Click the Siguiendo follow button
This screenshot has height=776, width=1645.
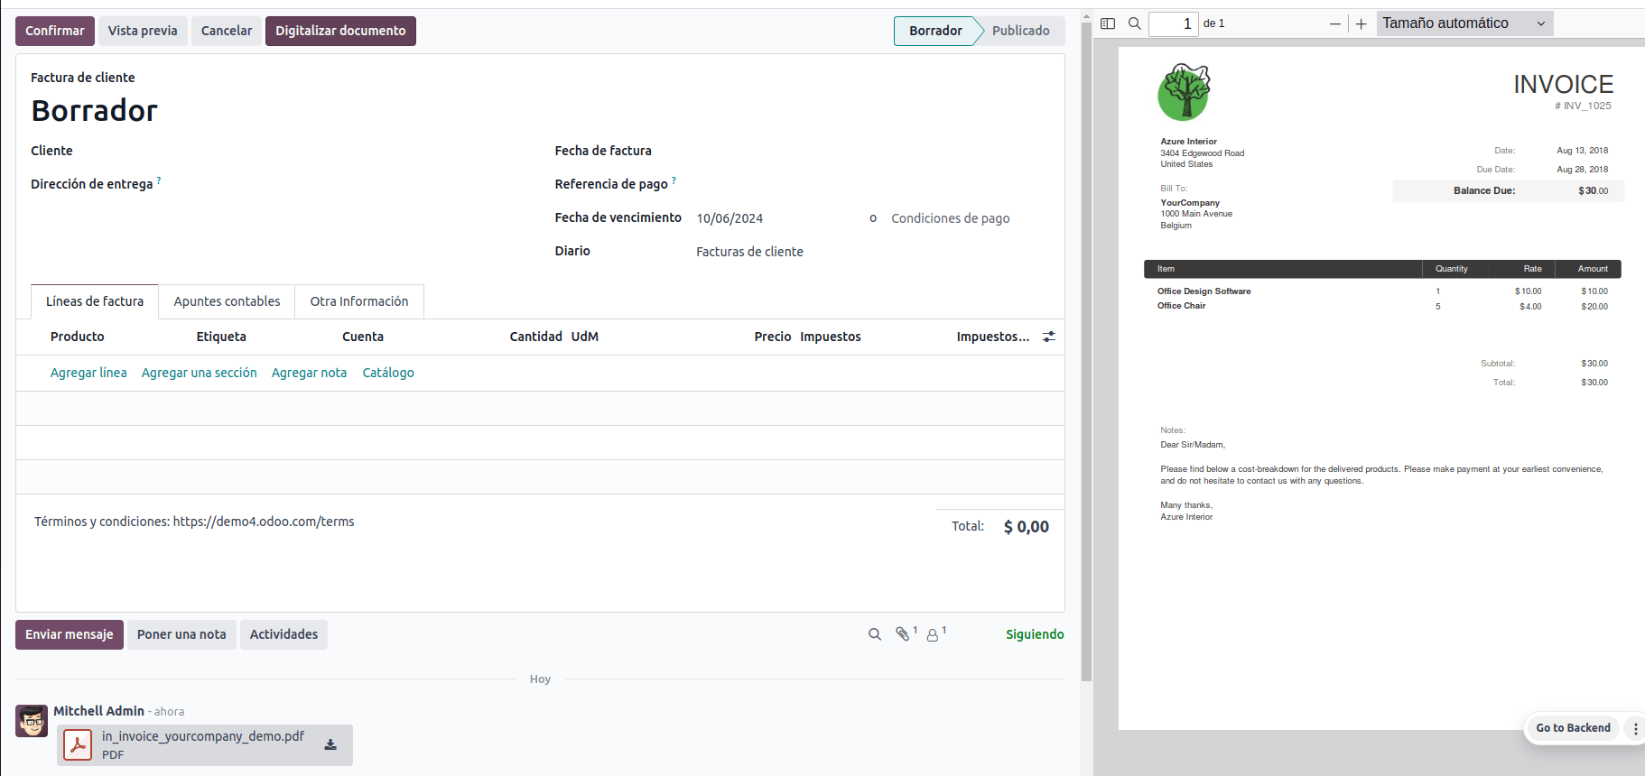coord(1035,634)
